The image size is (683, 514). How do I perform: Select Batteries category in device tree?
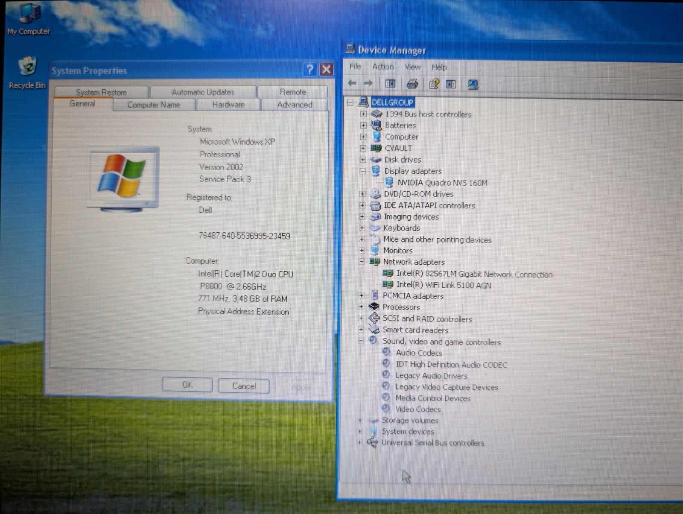(x=400, y=126)
